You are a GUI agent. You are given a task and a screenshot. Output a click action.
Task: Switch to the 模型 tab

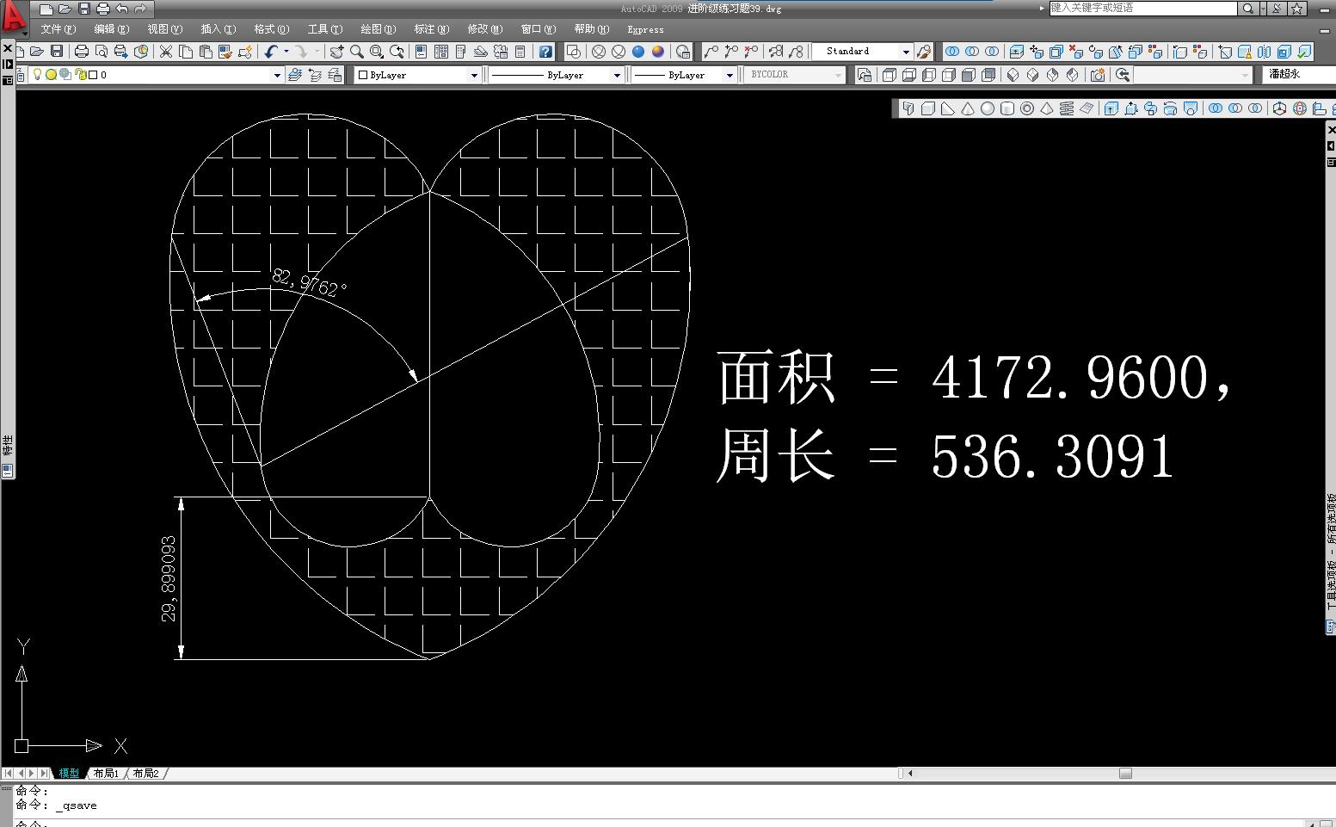pos(69,774)
